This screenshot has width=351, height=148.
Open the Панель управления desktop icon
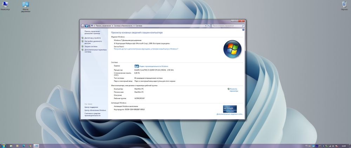tap(26, 7)
